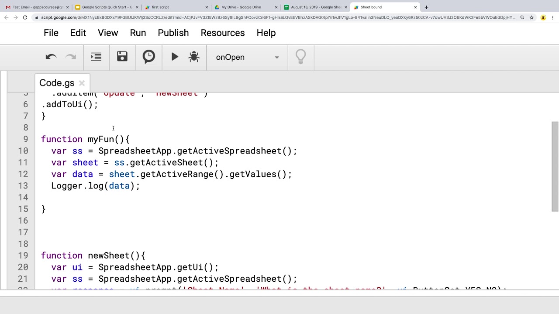This screenshot has height=314, width=559.
Task: Click the lightbulb hint icon
Action: (x=300, y=57)
